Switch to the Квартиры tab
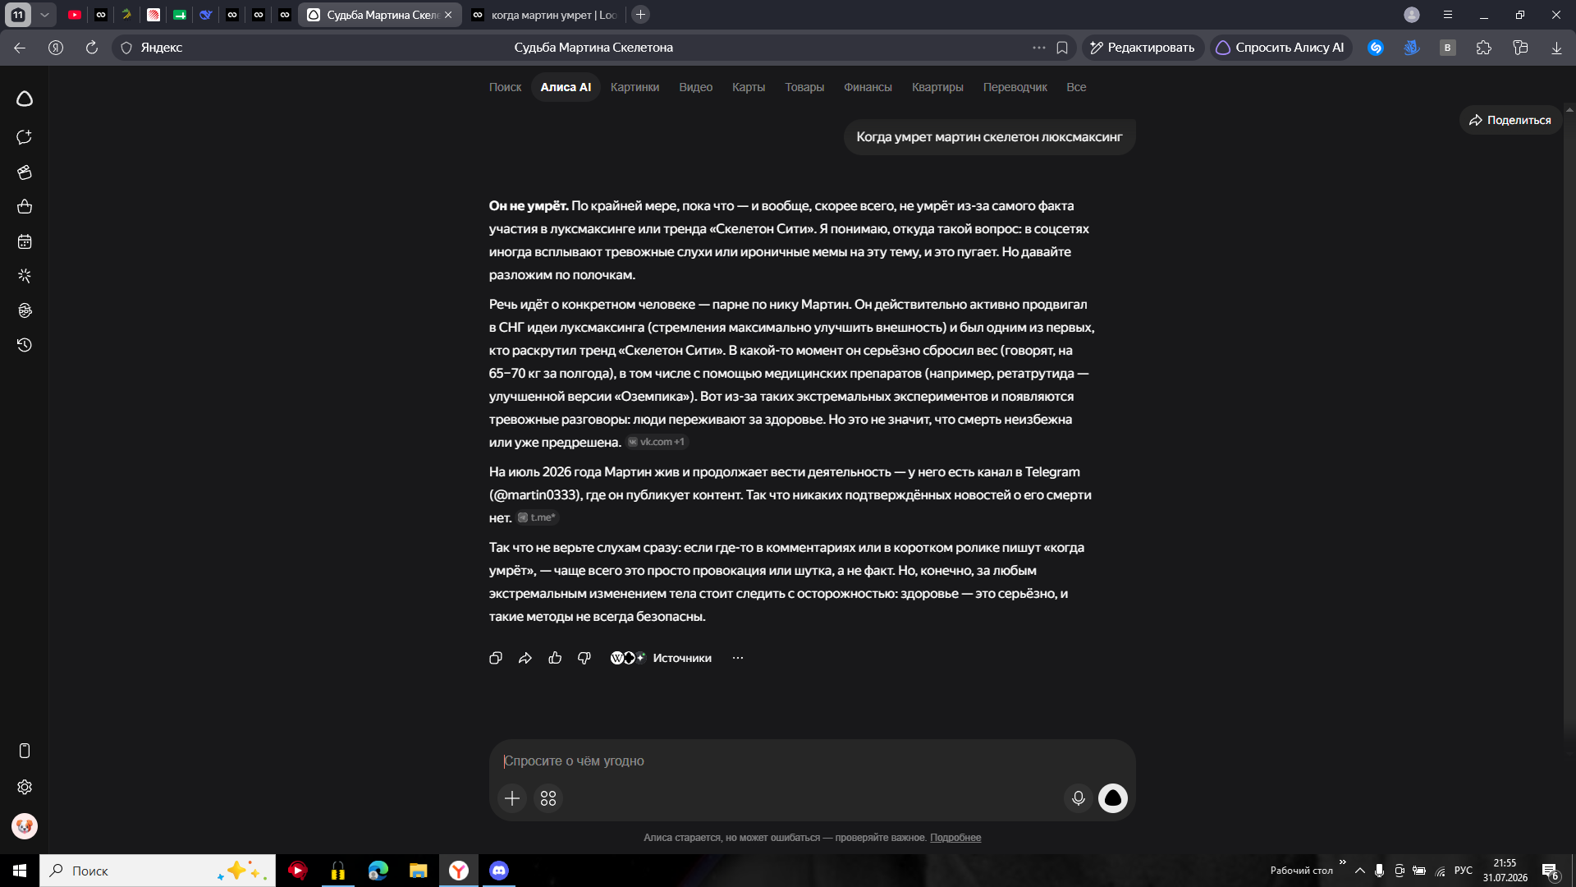The image size is (1576, 887). coord(937,87)
